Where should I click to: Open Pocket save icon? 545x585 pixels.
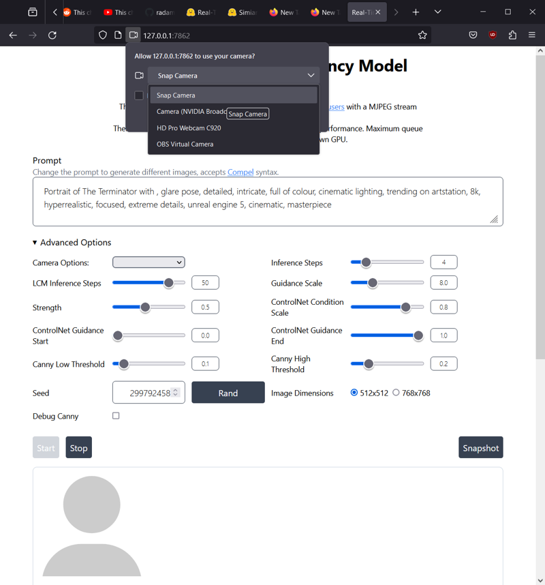click(x=473, y=35)
